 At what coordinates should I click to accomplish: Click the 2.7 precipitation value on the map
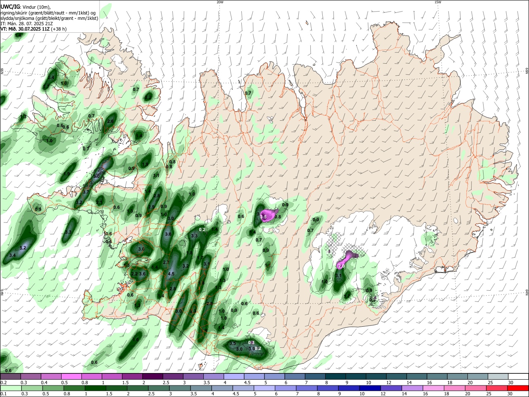click(166, 262)
